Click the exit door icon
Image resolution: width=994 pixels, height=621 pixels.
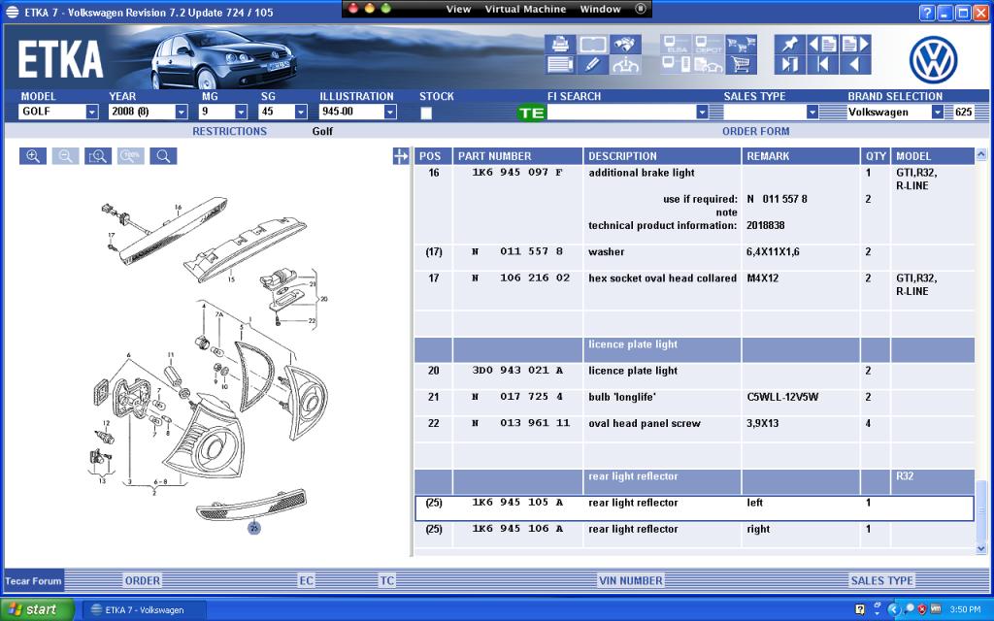[790, 64]
